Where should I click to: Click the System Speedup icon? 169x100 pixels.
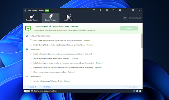pyautogui.click(x=27, y=76)
